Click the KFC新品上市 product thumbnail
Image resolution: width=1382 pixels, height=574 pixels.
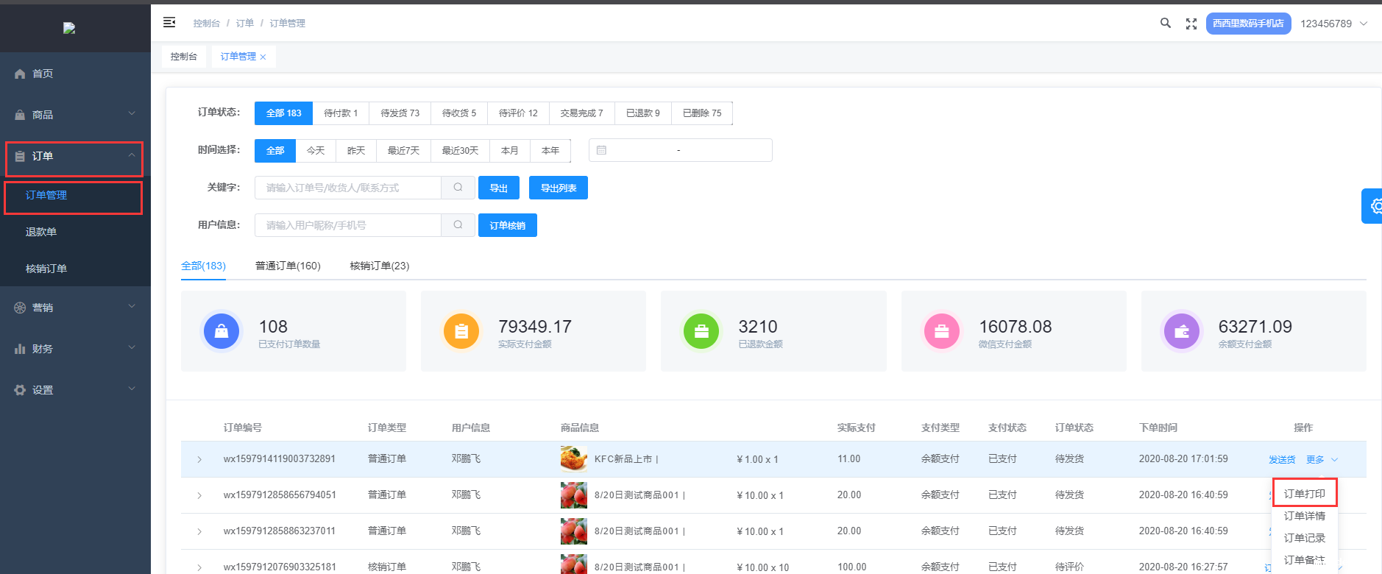573,459
